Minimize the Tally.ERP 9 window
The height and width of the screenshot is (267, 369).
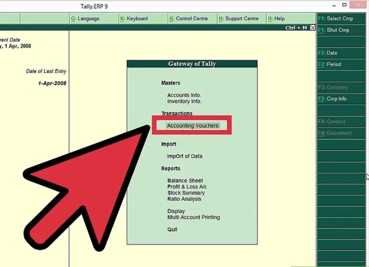334,5
